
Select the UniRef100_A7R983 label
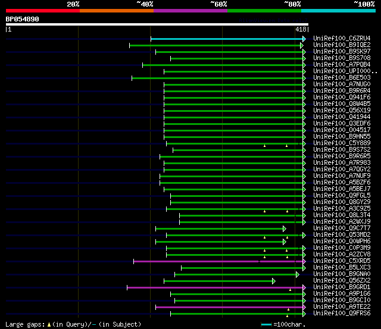[x=342, y=163]
